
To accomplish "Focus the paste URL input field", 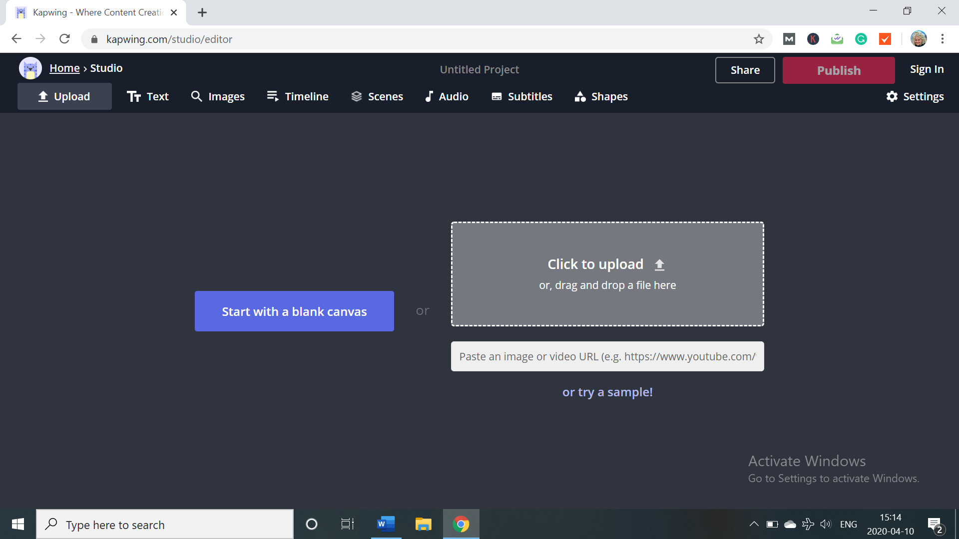I will point(607,356).
